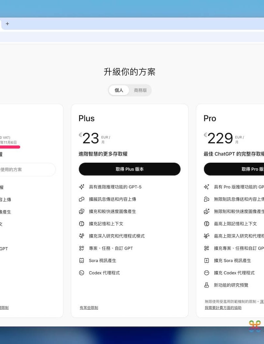Click the grid icon beside 專案、任務、自訂 GPT
This screenshot has width=264, height=344.
coord(82,248)
